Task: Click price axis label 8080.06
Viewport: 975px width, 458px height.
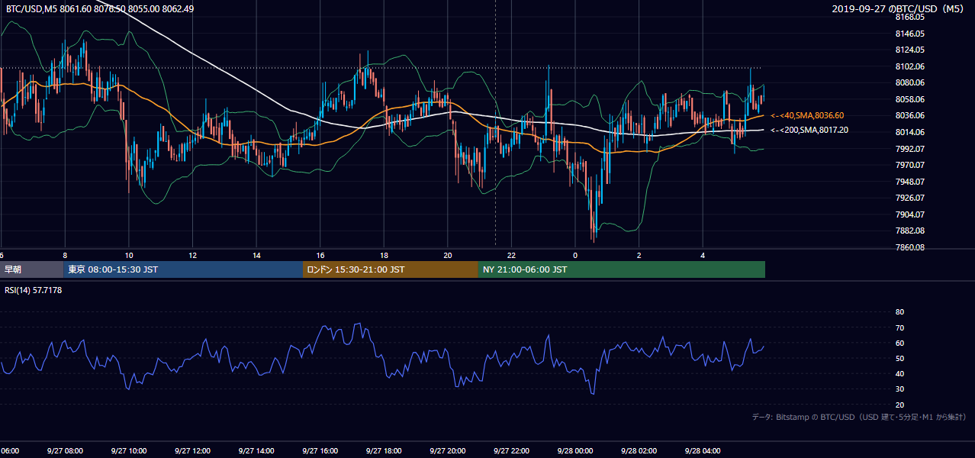Action: coord(909,82)
